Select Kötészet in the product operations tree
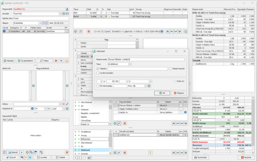 [85, 150]
